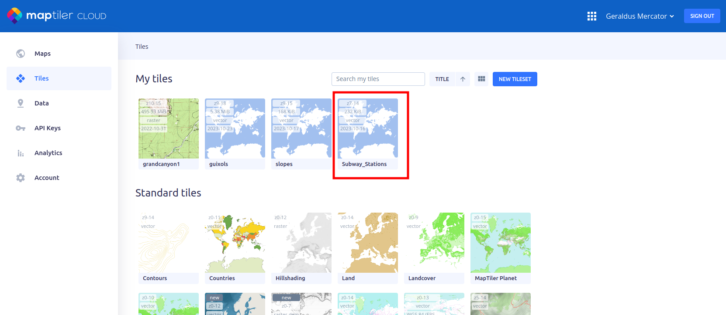Toggle sort direction arrow

[463, 79]
